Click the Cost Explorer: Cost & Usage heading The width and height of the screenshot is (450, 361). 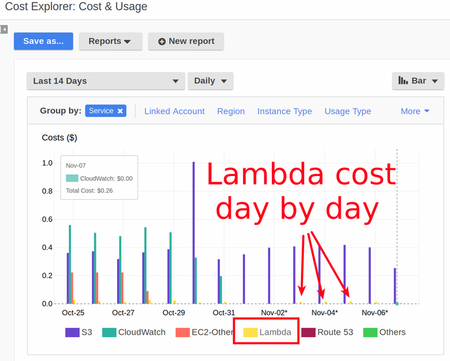point(76,6)
